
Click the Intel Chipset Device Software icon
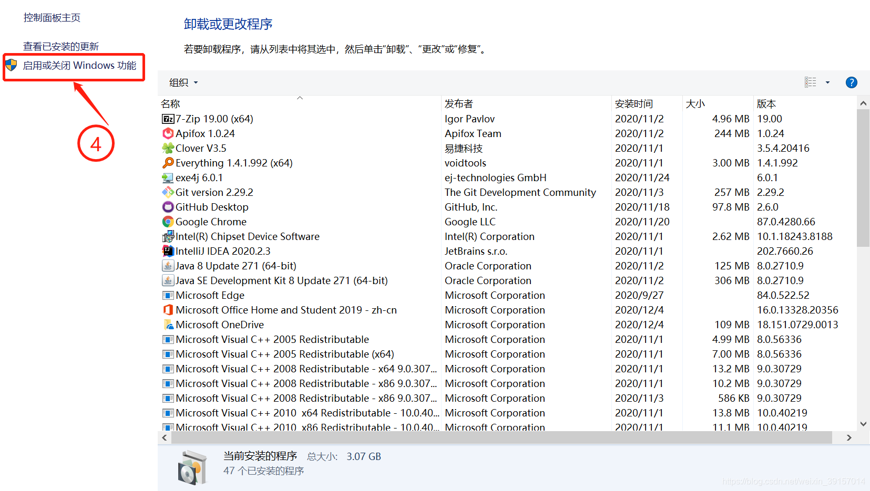click(168, 236)
